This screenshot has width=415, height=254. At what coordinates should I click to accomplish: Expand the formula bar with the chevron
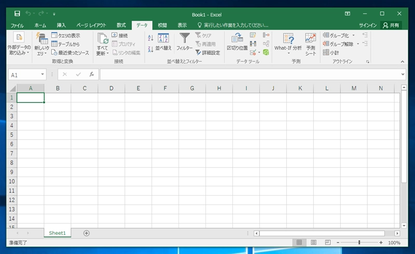(x=403, y=74)
